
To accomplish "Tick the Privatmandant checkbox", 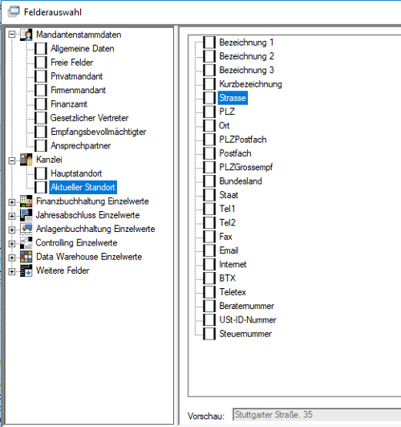I will [x=41, y=76].
